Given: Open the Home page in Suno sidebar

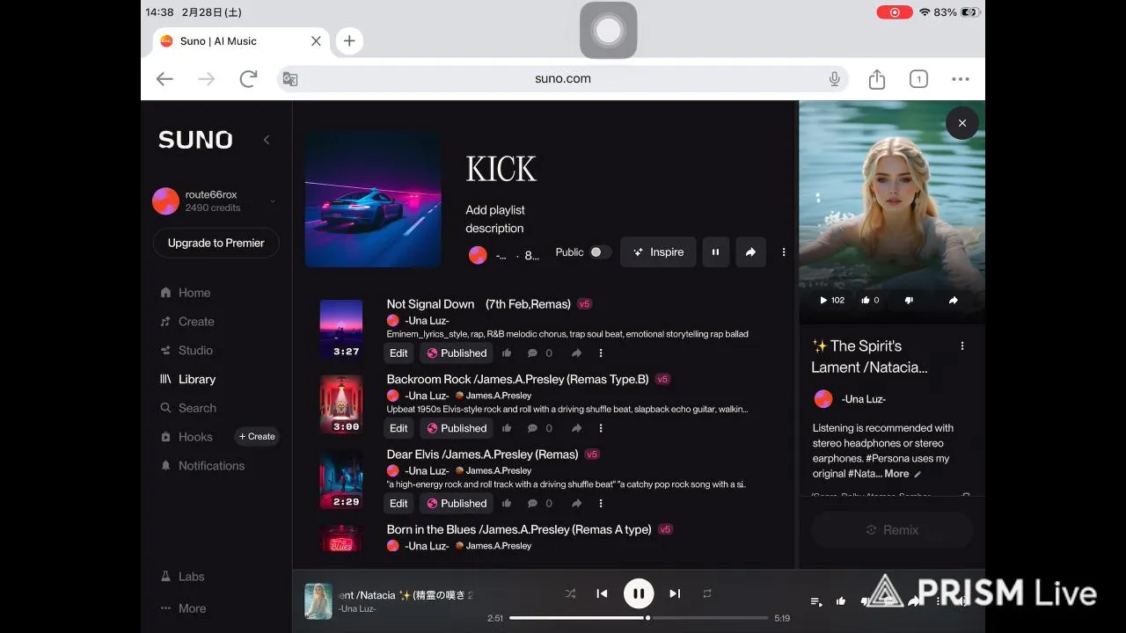Looking at the screenshot, I should (186, 293).
